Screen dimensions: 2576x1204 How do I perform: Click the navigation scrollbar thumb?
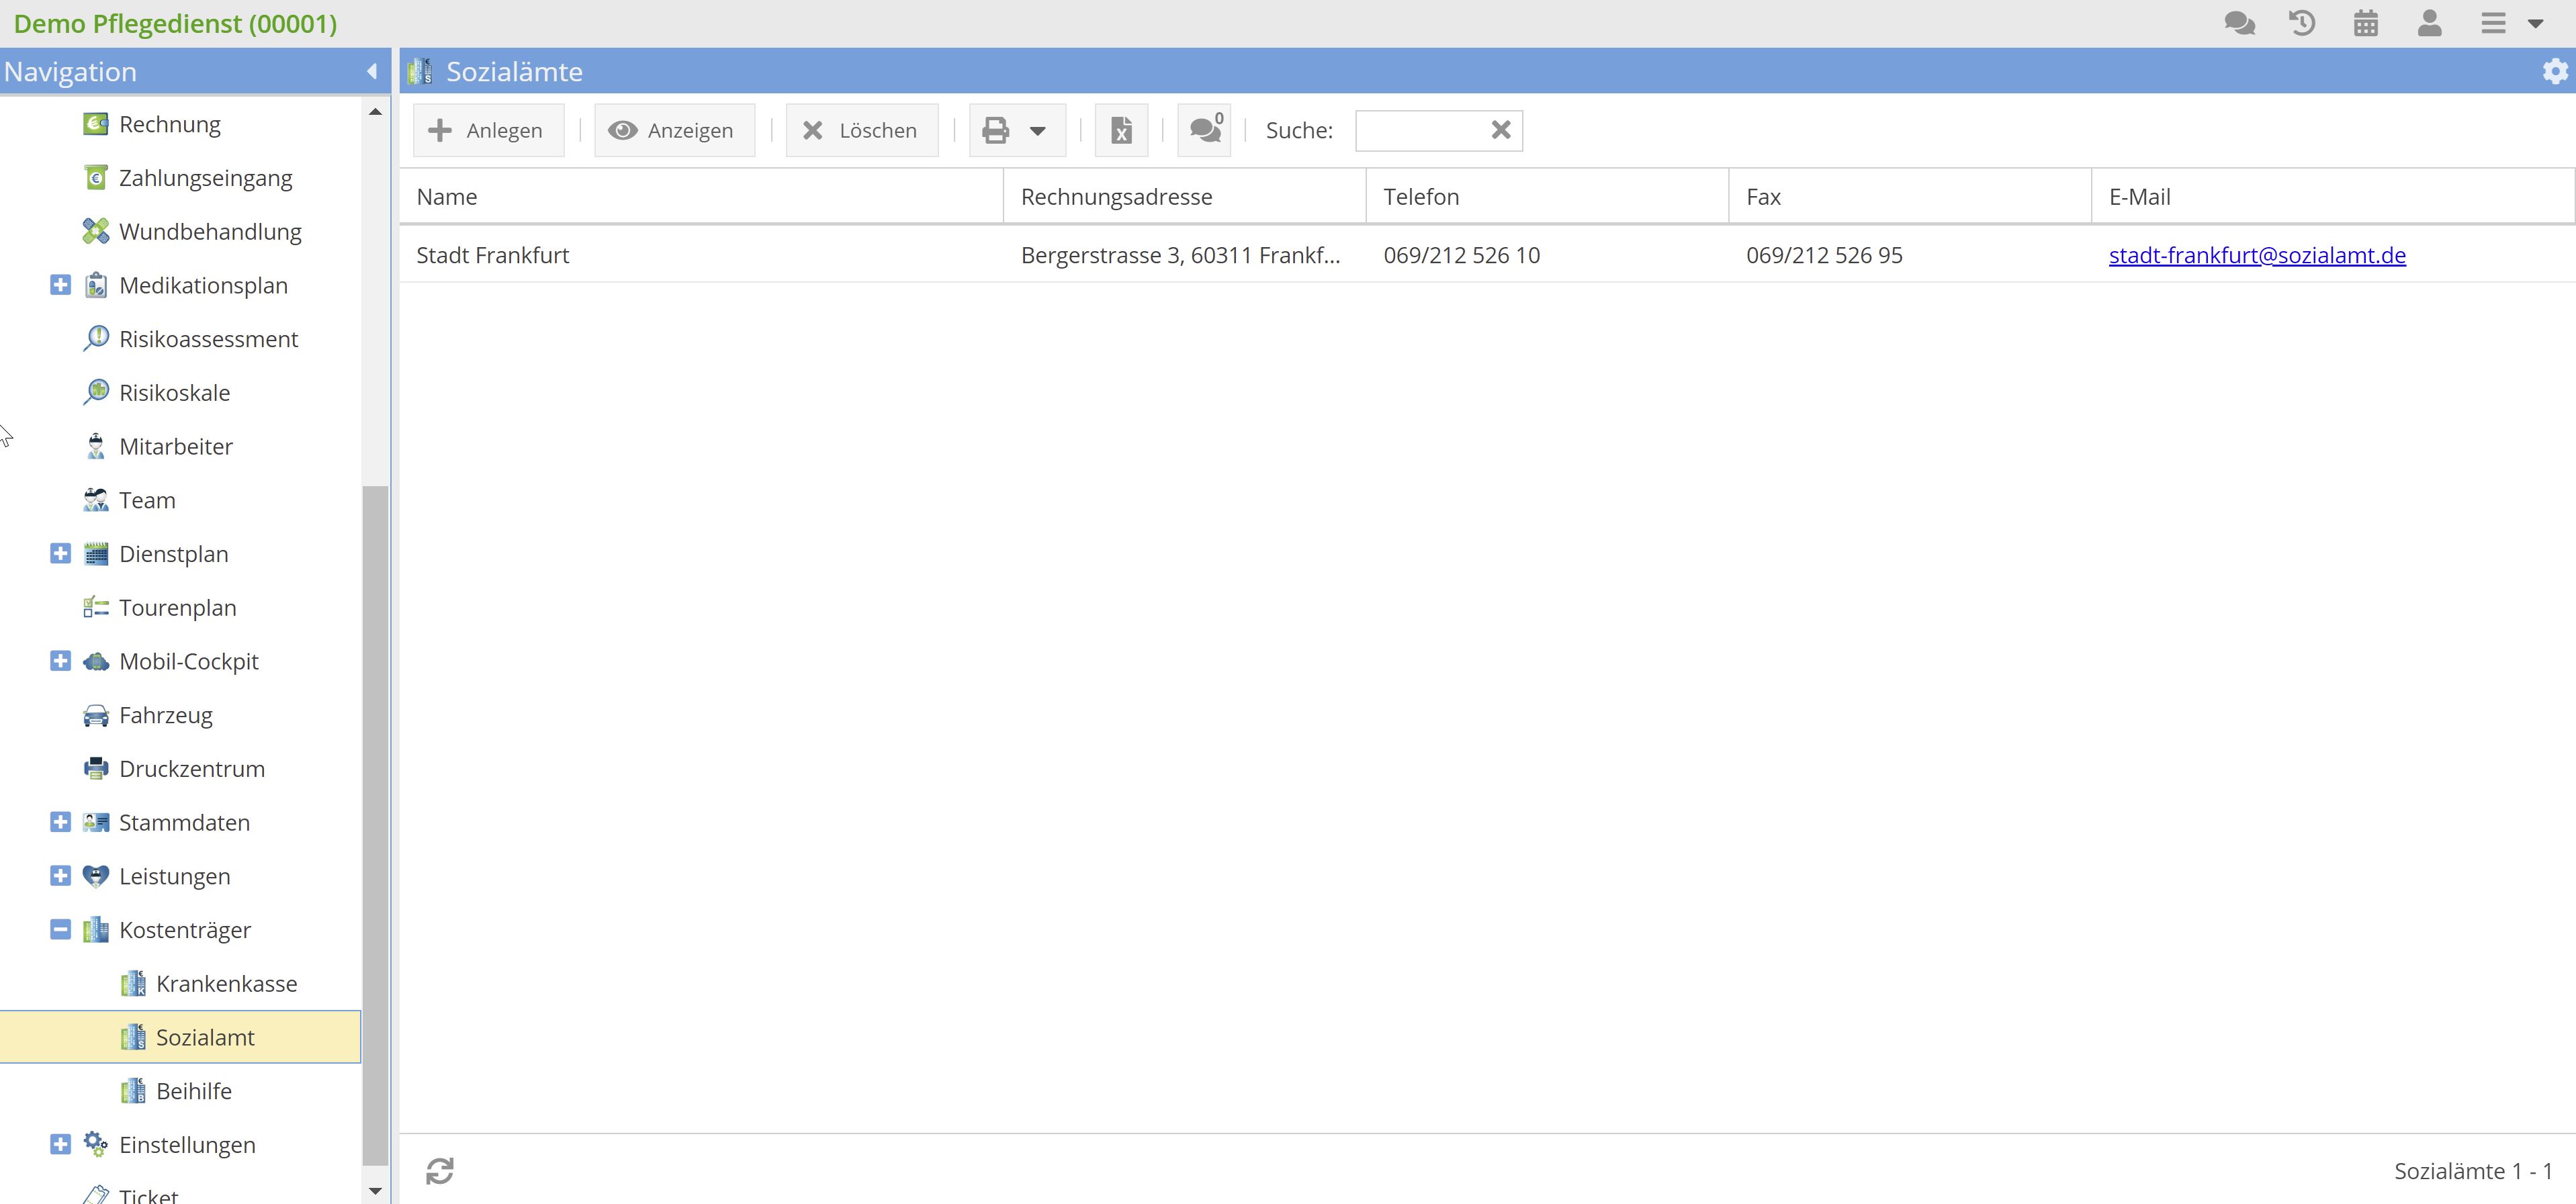point(375,825)
